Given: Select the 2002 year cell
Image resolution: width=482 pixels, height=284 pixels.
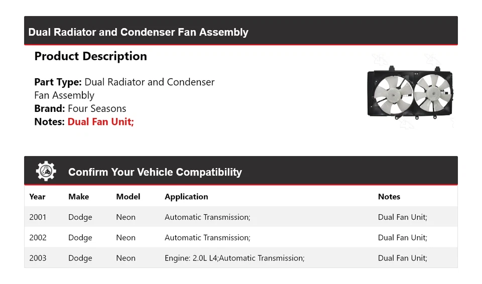Looking at the screenshot, I should [x=38, y=238].
